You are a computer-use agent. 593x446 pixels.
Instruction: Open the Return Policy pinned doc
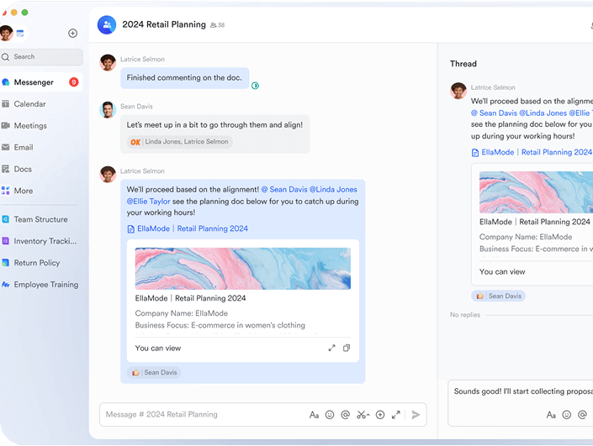36,263
